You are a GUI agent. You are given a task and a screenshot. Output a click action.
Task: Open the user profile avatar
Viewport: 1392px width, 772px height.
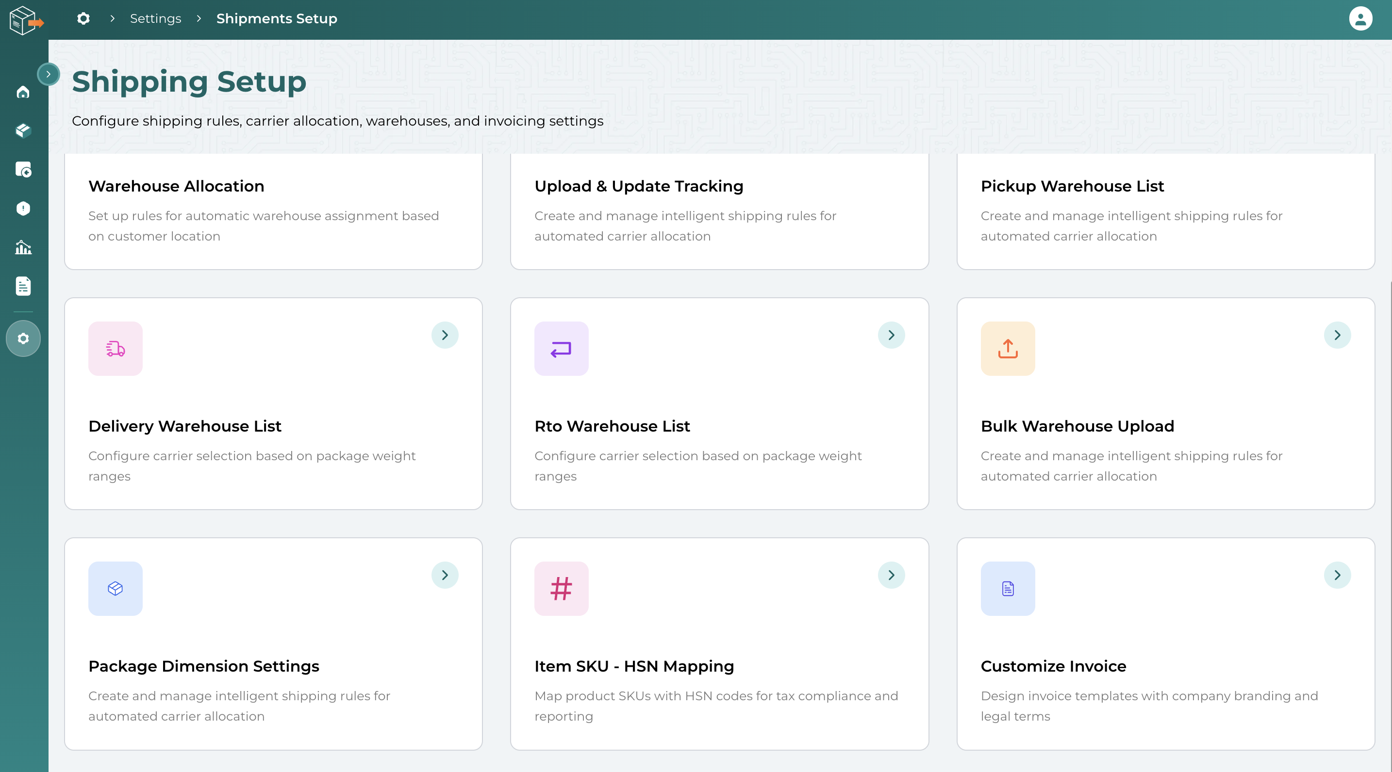[1359, 19]
